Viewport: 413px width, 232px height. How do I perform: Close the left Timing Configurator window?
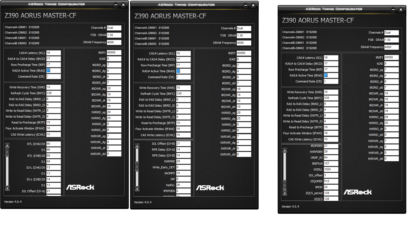pyautogui.click(x=123, y=5)
